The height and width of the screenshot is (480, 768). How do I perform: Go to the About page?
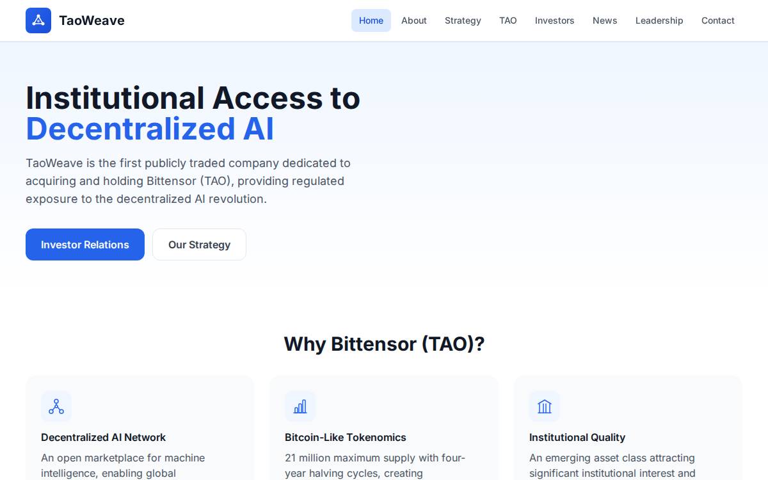(x=414, y=20)
